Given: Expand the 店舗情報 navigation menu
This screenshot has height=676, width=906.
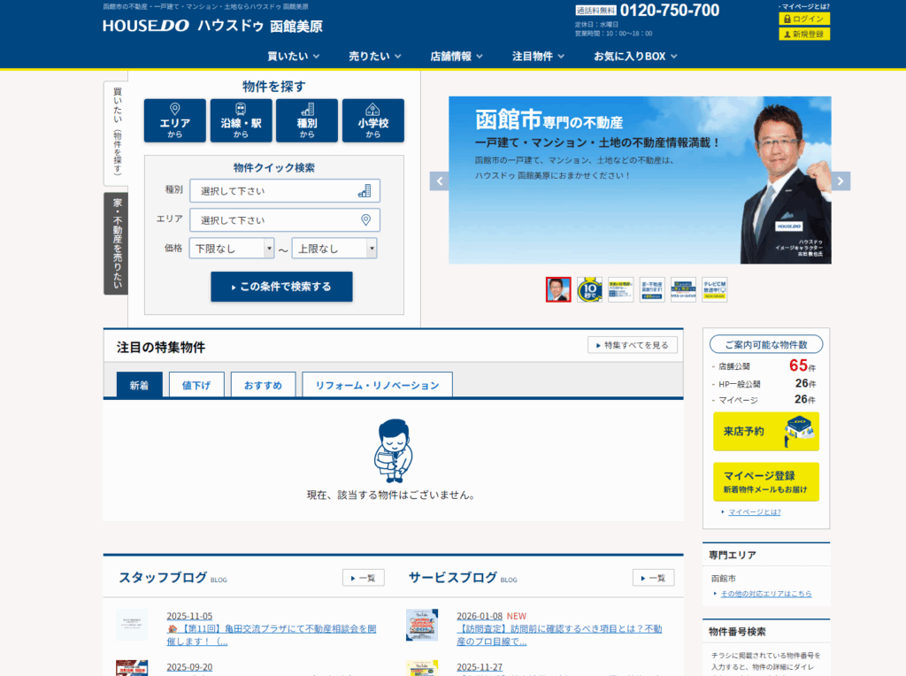Looking at the screenshot, I should click(x=457, y=56).
